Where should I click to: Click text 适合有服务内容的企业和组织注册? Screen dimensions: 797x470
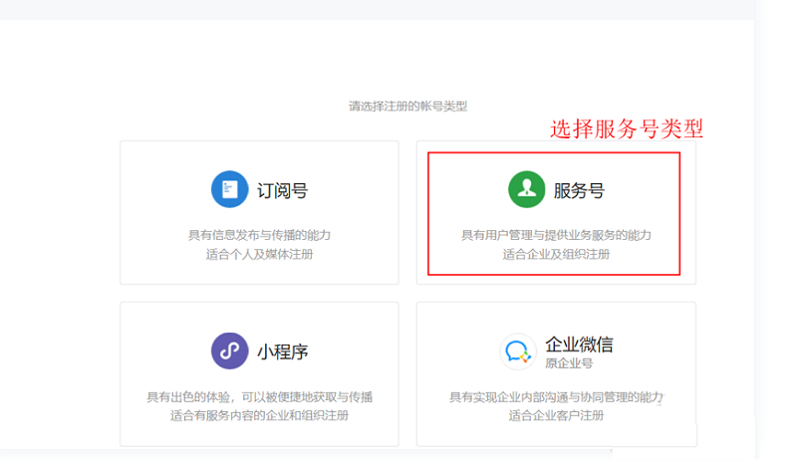pyautogui.click(x=259, y=415)
